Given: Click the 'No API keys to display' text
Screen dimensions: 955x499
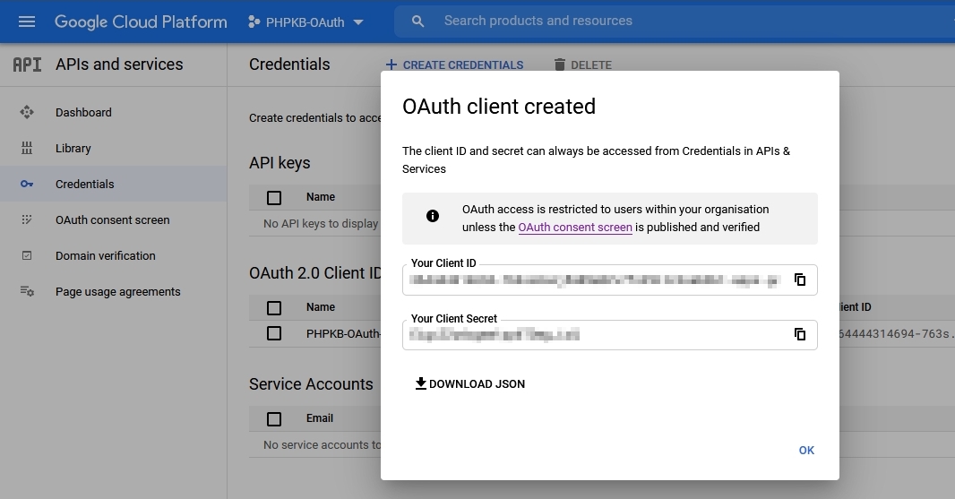Looking at the screenshot, I should tap(321, 224).
